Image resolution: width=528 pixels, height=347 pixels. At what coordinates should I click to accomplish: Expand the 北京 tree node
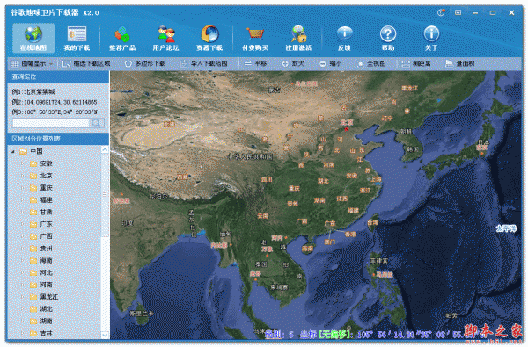coord(22,176)
